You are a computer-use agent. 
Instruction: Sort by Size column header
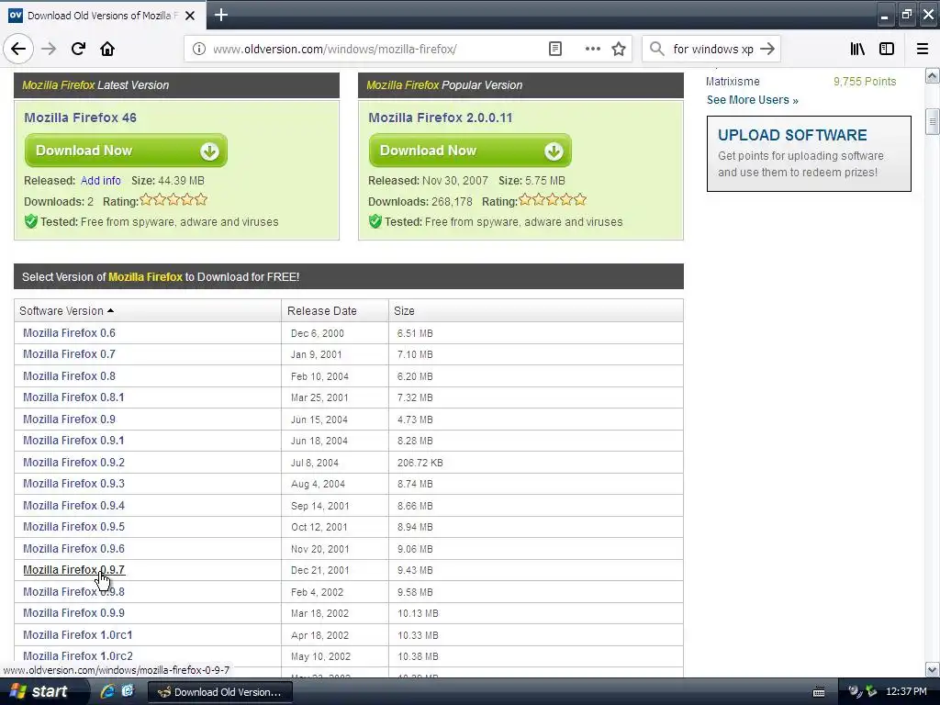(404, 310)
